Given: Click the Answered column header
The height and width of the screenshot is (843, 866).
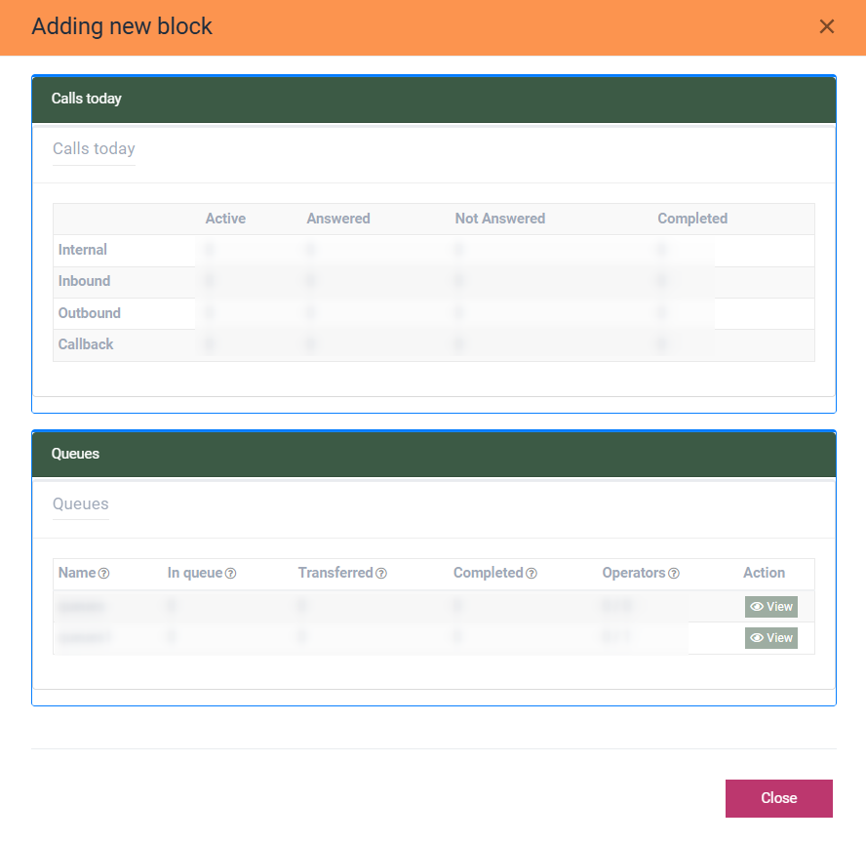Looking at the screenshot, I should 338,219.
